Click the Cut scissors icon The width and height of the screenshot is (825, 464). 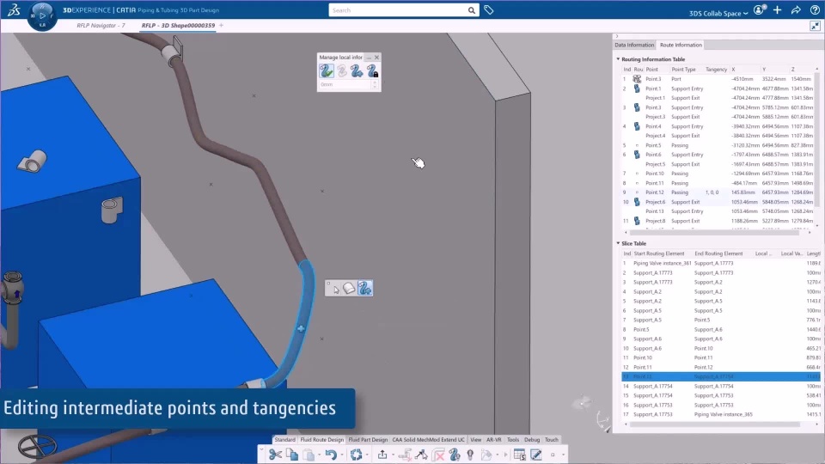[275, 455]
